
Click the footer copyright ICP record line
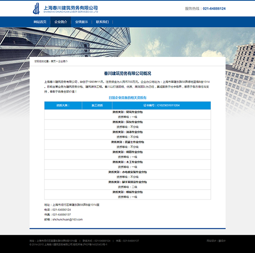pyautogui.click(x=68, y=244)
